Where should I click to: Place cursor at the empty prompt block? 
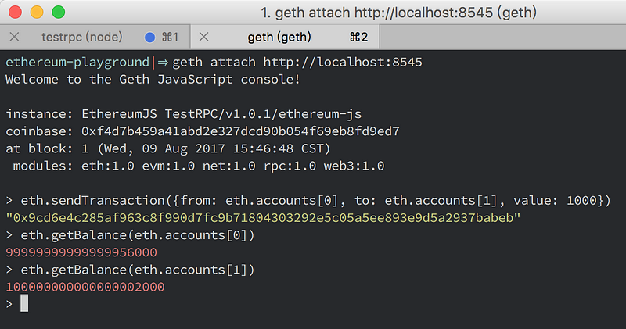tap(23, 303)
